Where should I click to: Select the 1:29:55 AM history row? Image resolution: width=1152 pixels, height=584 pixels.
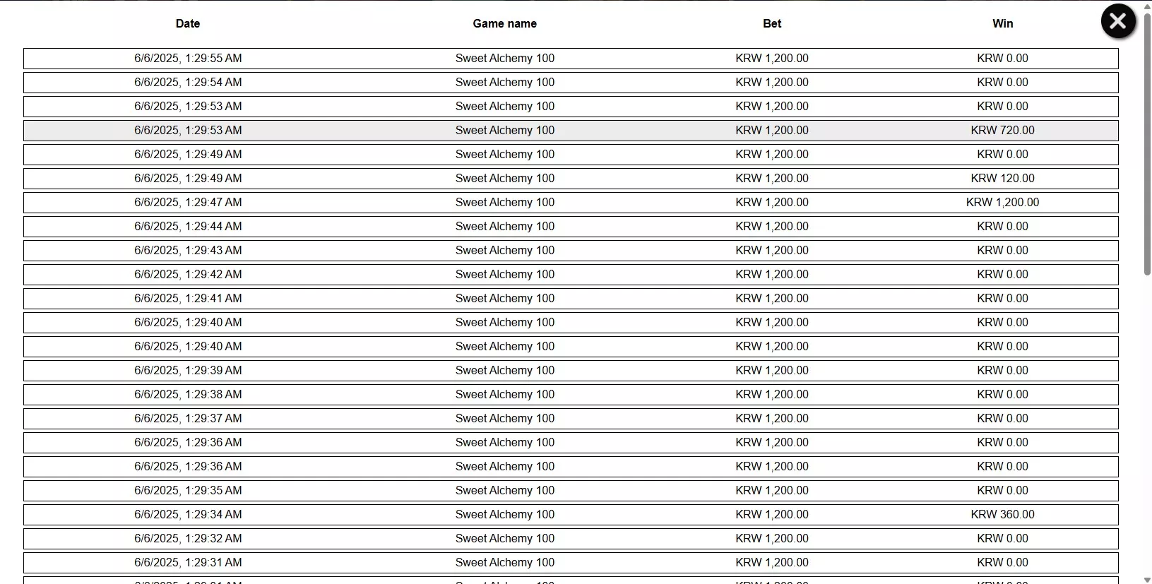click(571, 59)
